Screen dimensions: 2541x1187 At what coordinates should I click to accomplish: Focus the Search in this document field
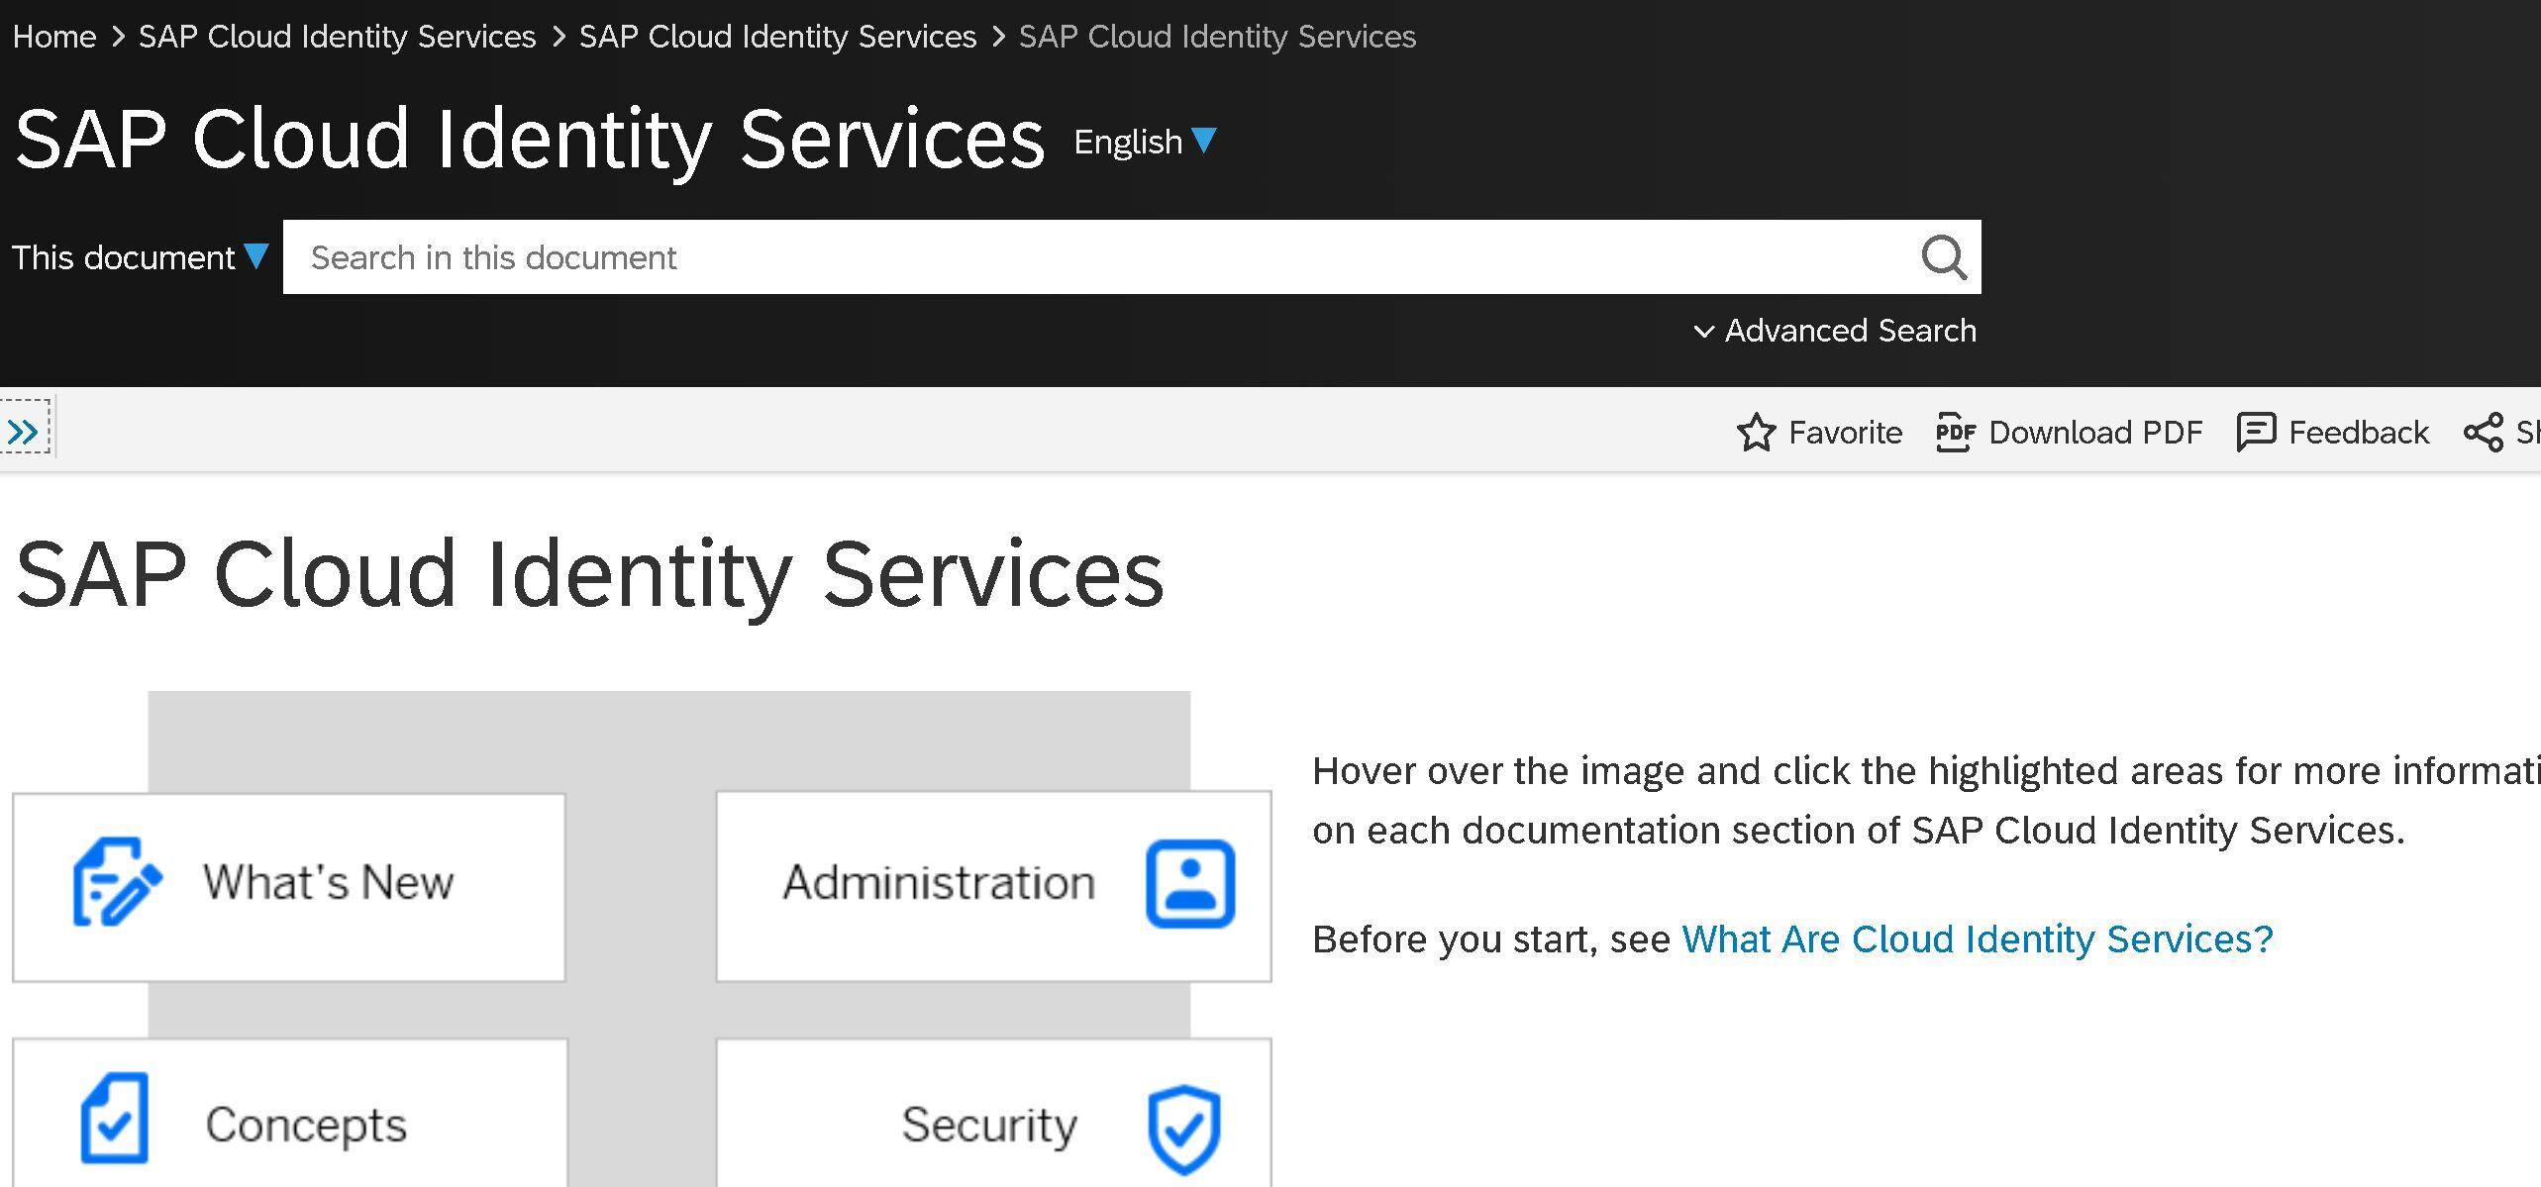click(x=1132, y=257)
